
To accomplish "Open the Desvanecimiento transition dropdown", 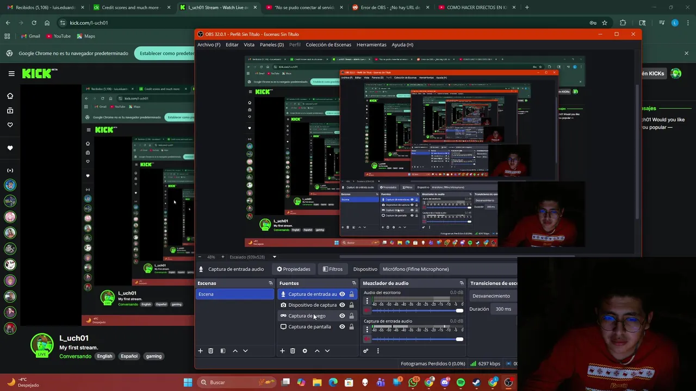I will point(494,296).
